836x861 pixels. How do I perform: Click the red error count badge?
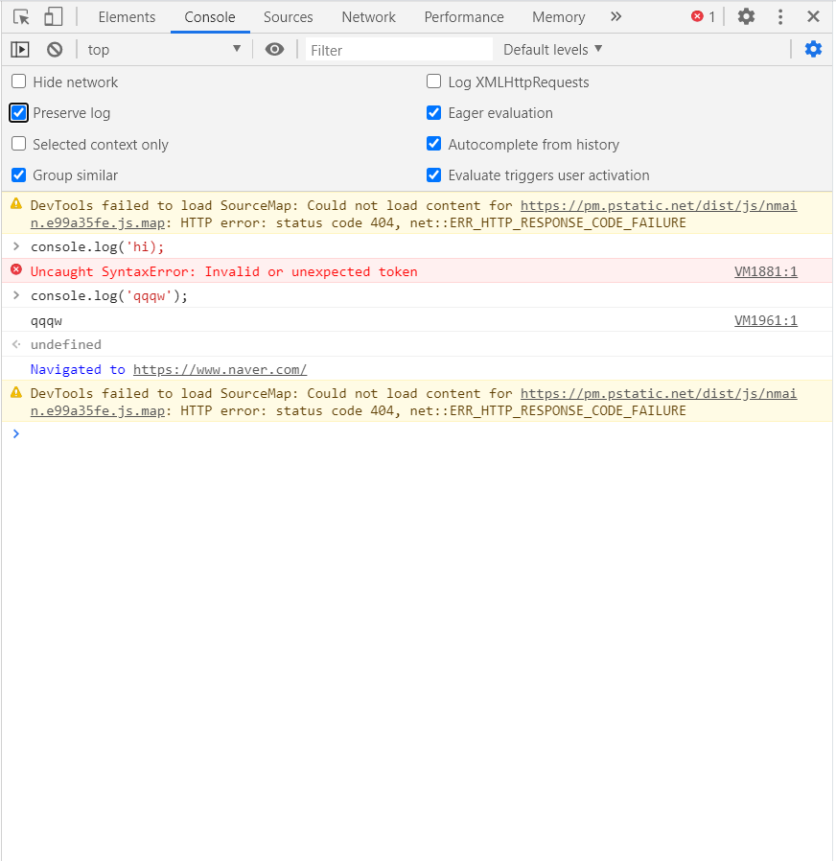[x=700, y=16]
